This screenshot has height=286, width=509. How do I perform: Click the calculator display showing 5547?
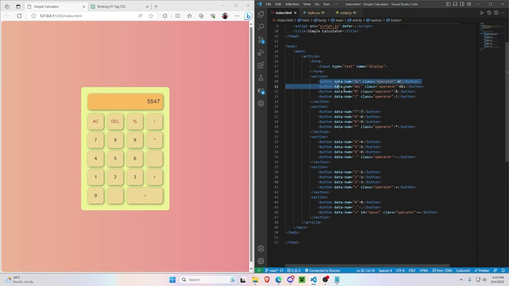point(125,101)
